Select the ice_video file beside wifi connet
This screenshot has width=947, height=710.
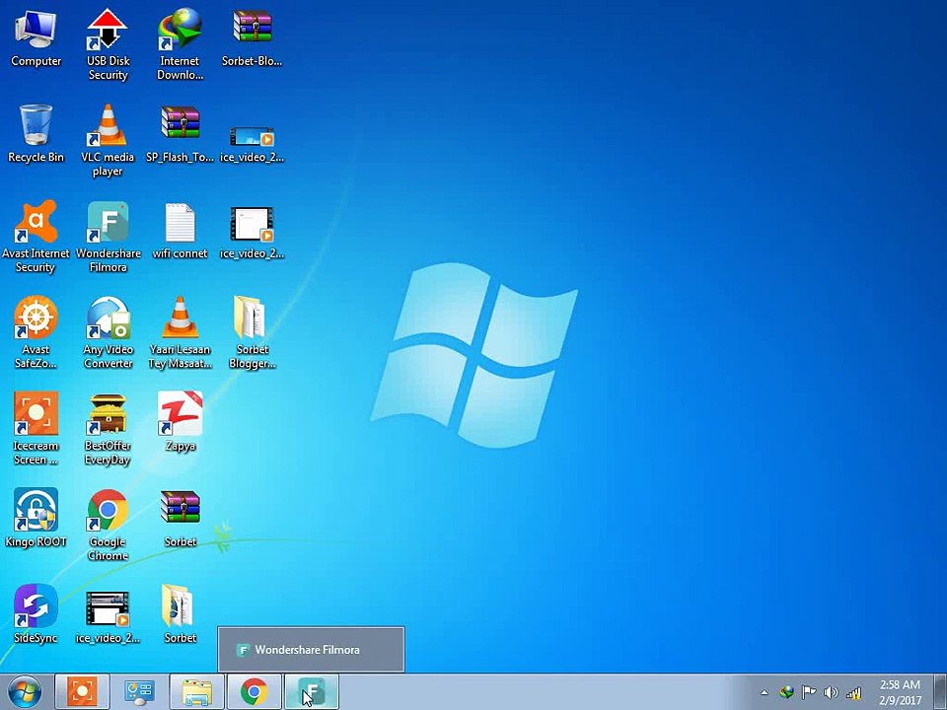coord(252,233)
